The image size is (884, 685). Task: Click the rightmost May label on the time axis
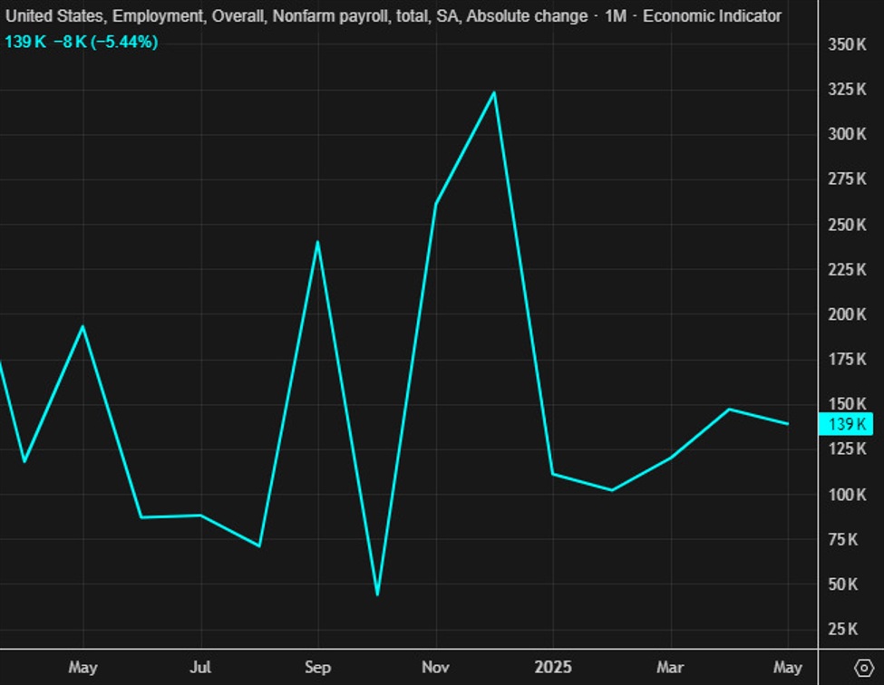tap(787, 668)
